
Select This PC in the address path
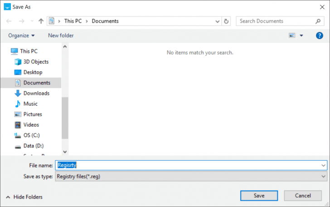[x=73, y=21]
